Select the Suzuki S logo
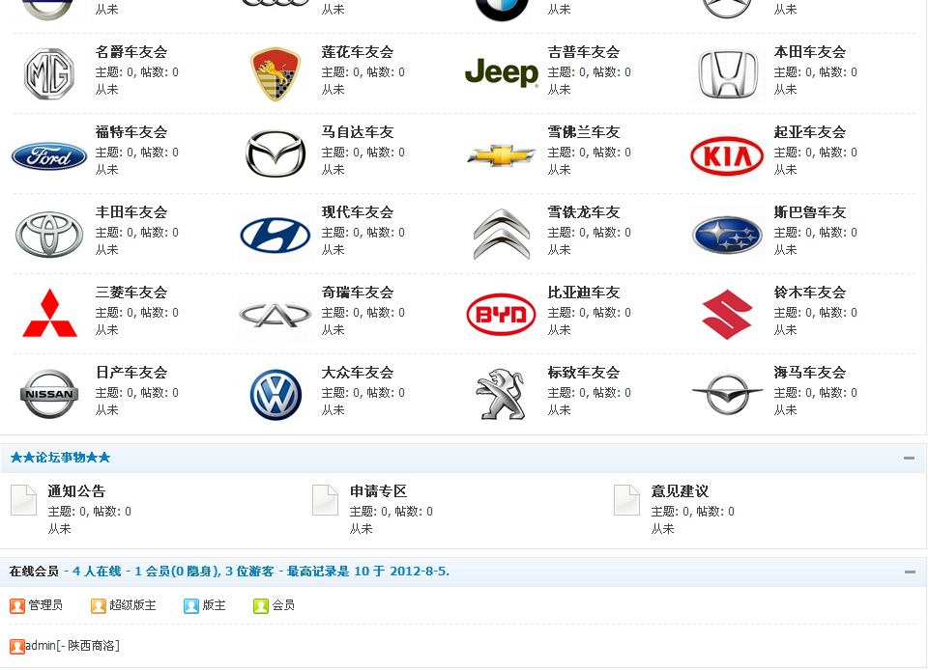Screen dimensions: 929x670 coord(728,315)
